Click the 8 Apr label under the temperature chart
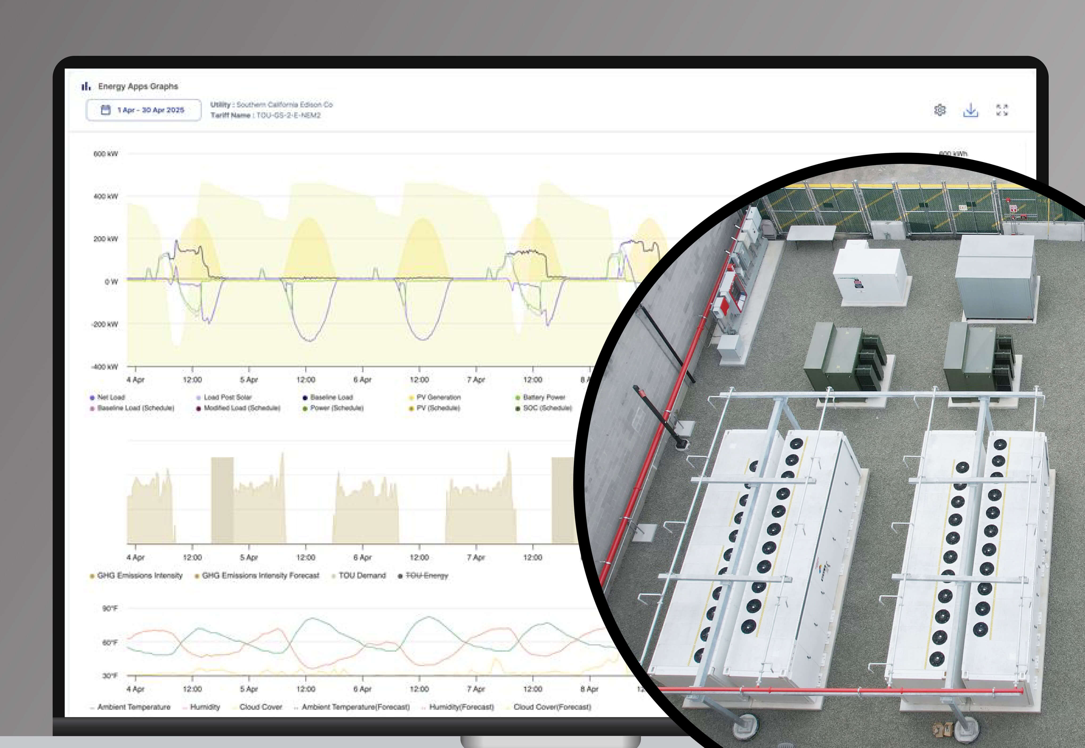This screenshot has height=748, width=1085. (x=589, y=689)
